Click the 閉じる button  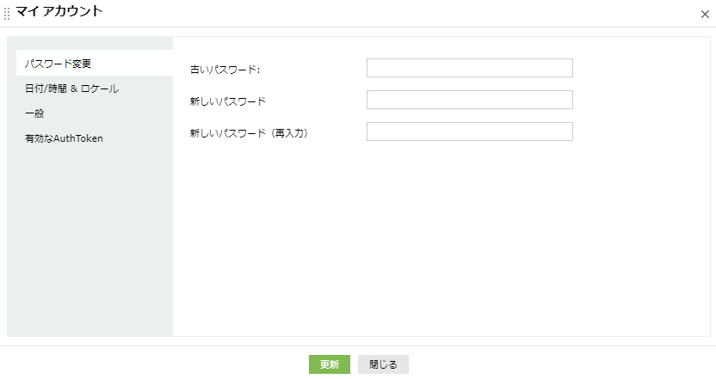click(x=383, y=364)
